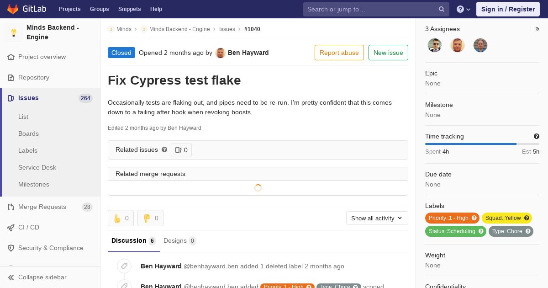
Task: Click the #1040 breadcrumb link
Action: coord(252,29)
